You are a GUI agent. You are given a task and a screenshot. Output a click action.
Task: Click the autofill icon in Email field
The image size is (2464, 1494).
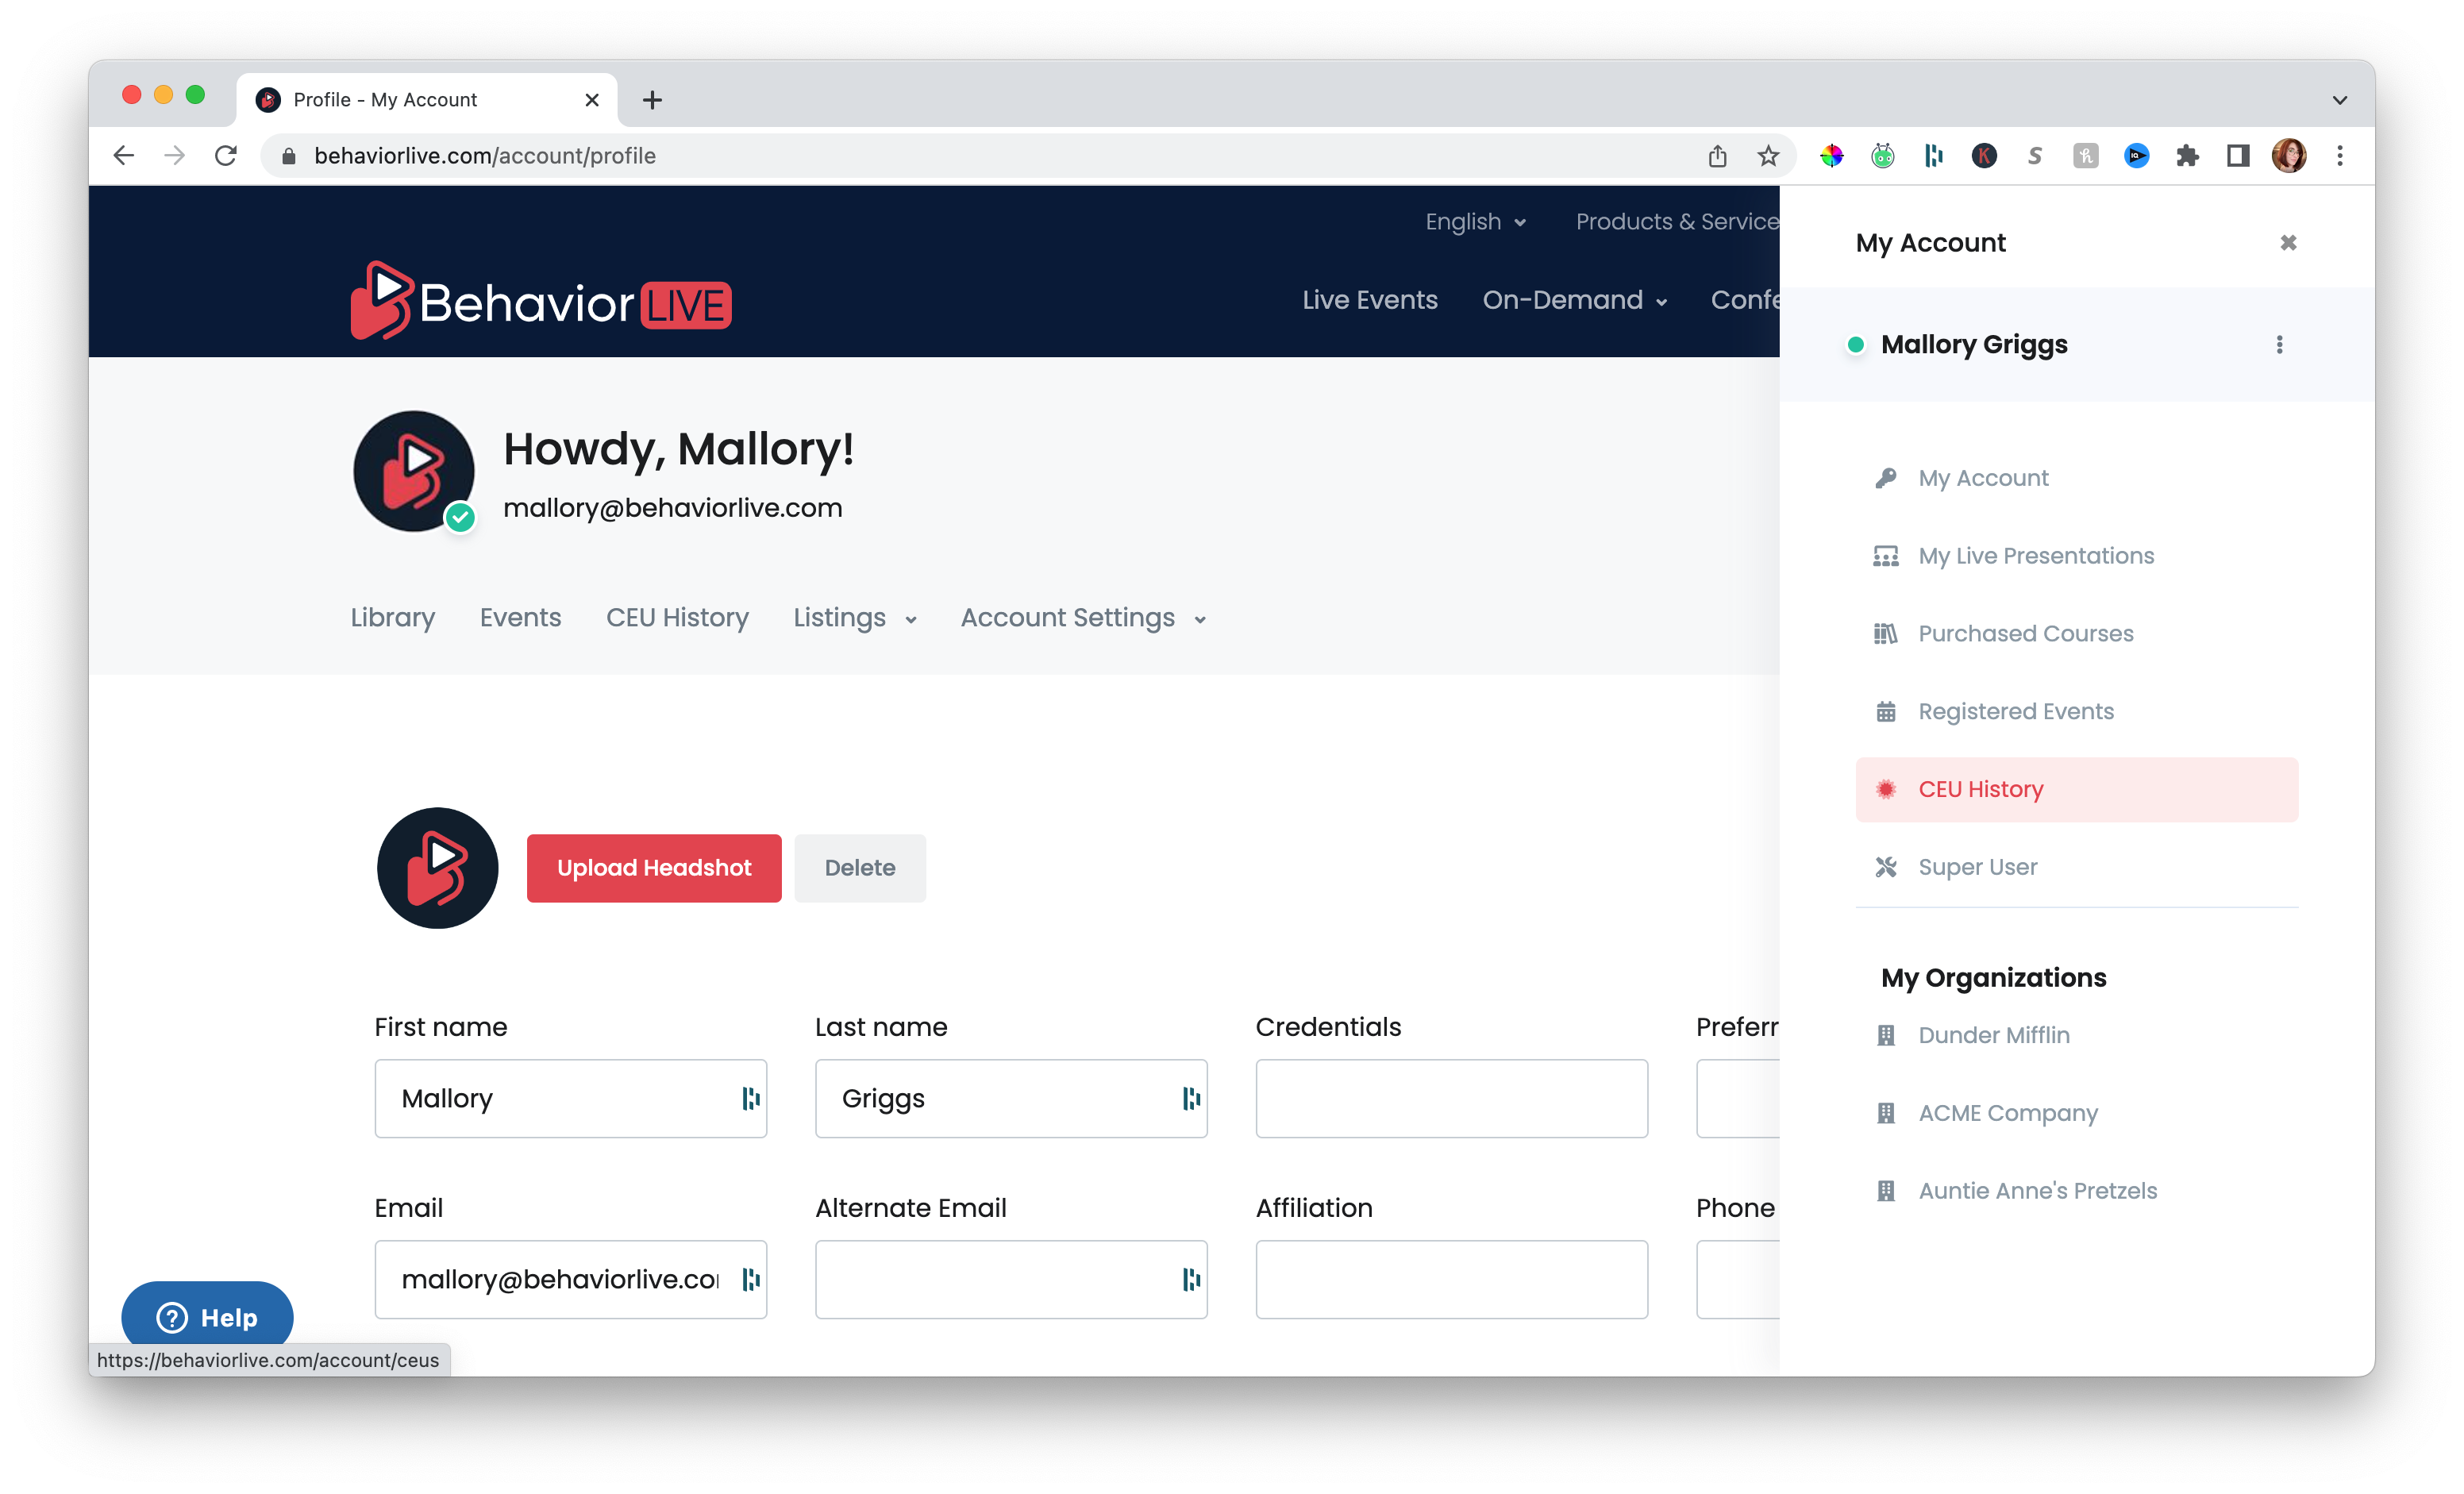(x=750, y=1280)
